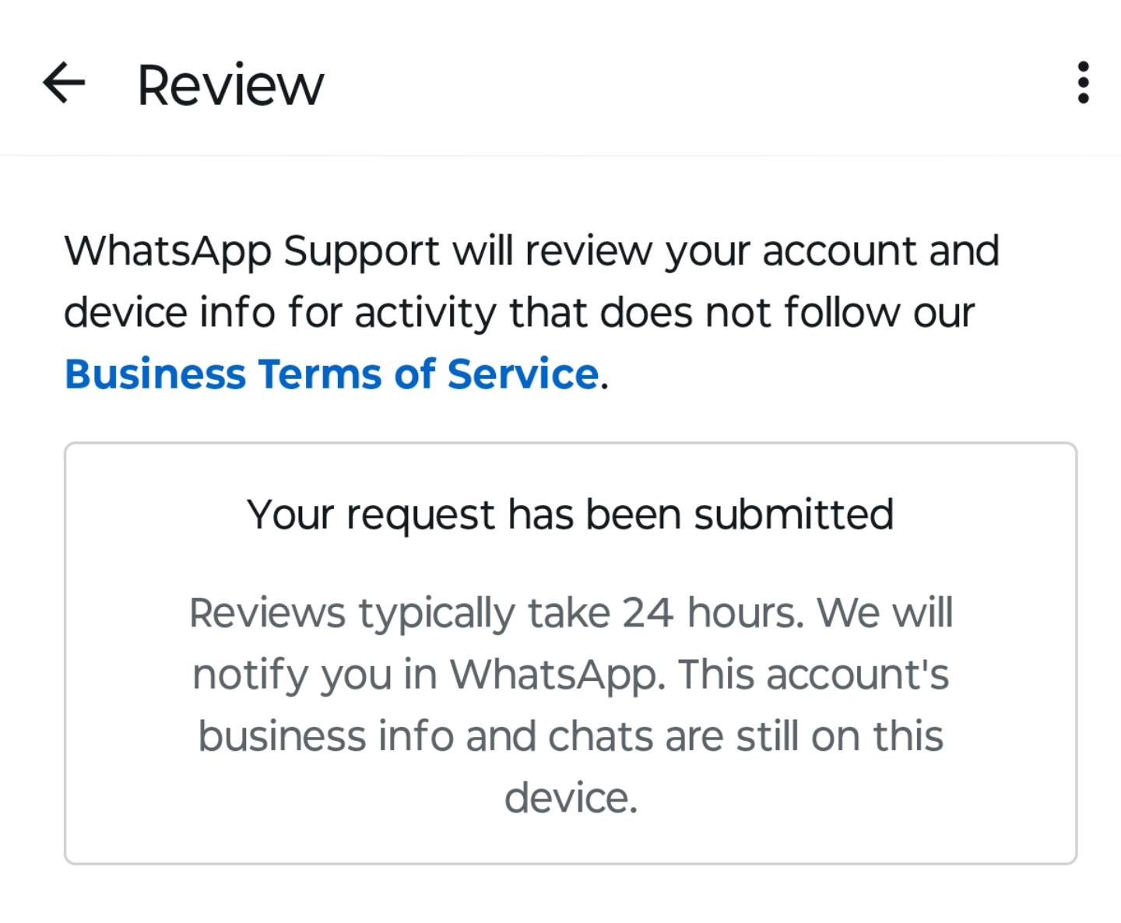1121x923 pixels.
Task: Open the three-dot overflow menu
Action: (1083, 83)
